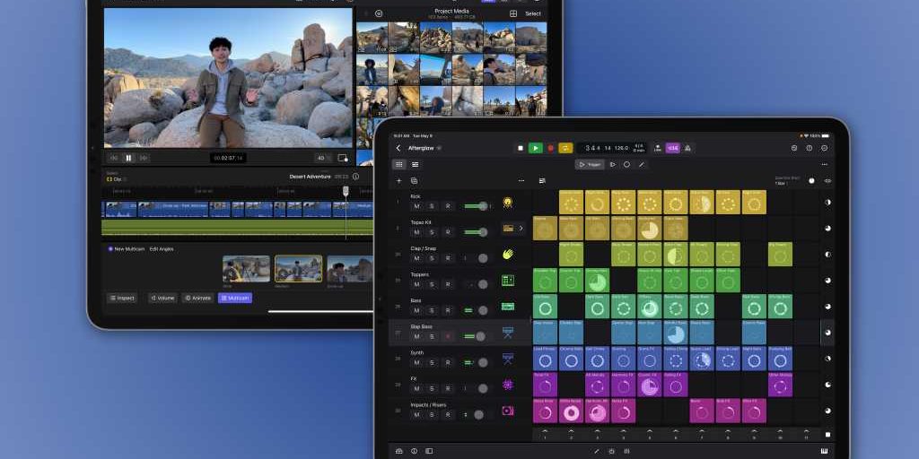919x459 pixels.
Task: Stop playback in Logic Pro transport
Action: pyautogui.click(x=520, y=148)
